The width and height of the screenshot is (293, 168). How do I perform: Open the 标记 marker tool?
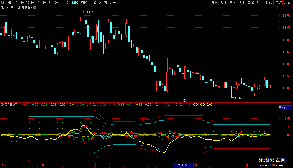269,3
